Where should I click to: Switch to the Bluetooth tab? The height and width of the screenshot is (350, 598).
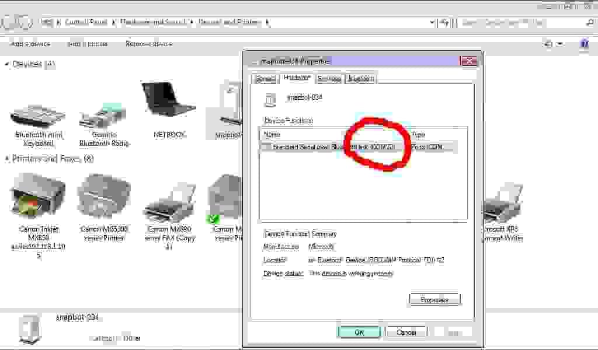(x=361, y=78)
